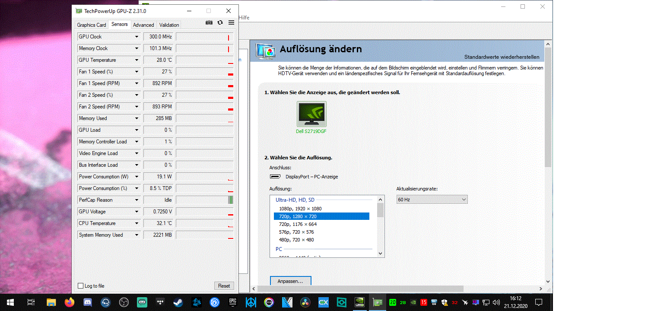This screenshot has width=648, height=311.
Task: Switch to the Graphics Card tab
Action: 92,25
